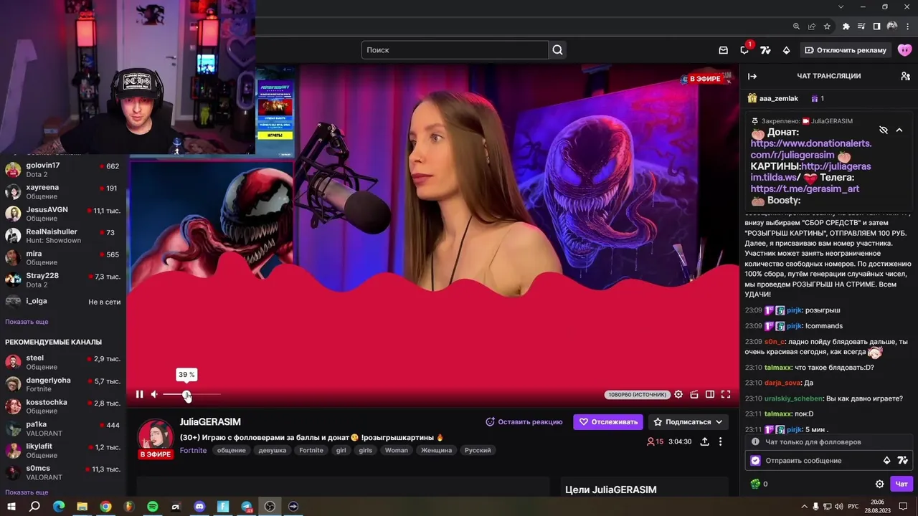The width and height of the screenshot is (918, 516).
Task: Open the Подписаться subscribe dropdown
Action: pyautogui.click(x=688, y=422)
